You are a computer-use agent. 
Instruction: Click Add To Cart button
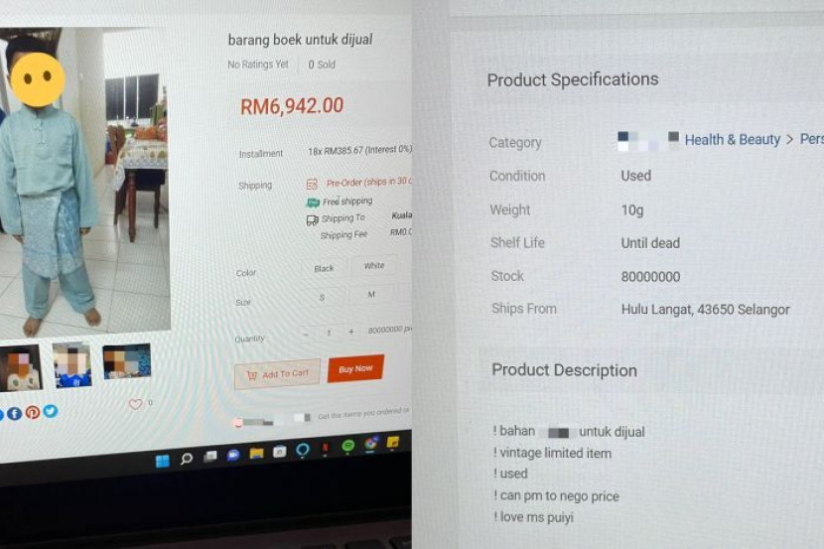tap(277, 374)
